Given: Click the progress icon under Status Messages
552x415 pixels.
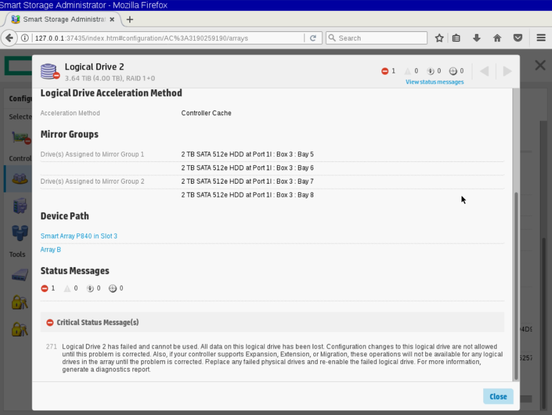Looking at the screenshot, I should click(113, 288).
